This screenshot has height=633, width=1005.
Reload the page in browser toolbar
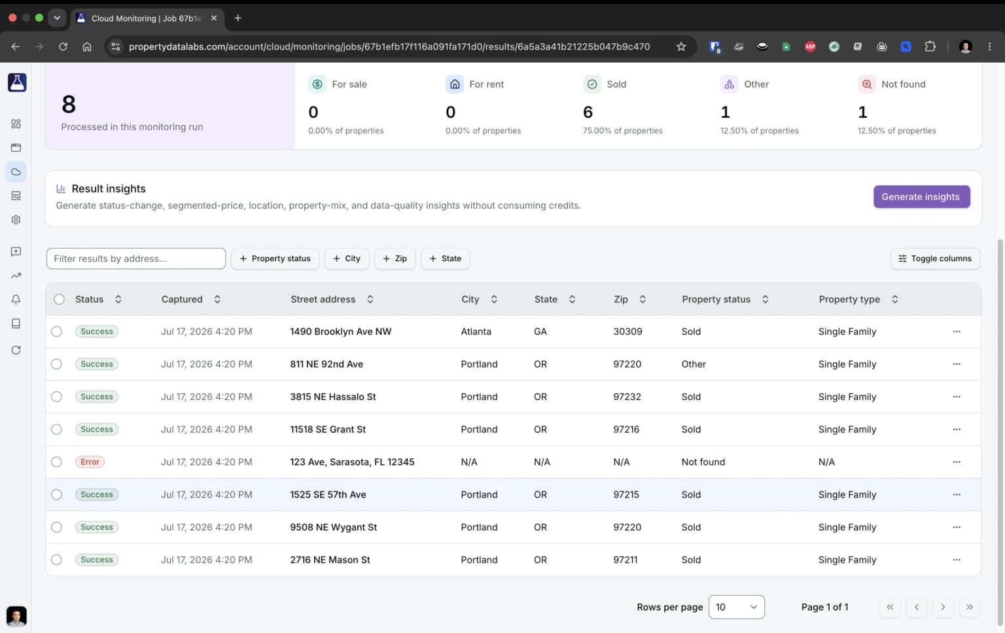click(x=63, y=46)
